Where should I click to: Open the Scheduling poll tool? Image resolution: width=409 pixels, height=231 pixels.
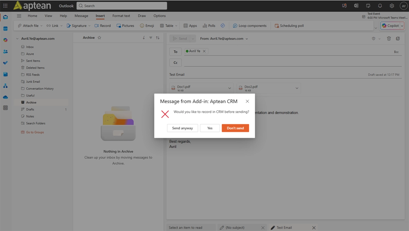point(289,26)
